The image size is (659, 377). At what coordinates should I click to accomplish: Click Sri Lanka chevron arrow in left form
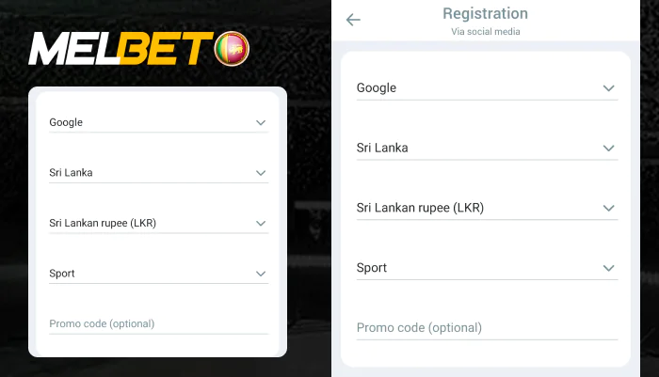261,173
